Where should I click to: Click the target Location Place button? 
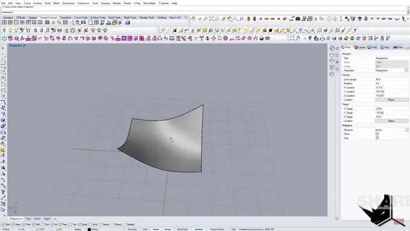pos(391,121)
